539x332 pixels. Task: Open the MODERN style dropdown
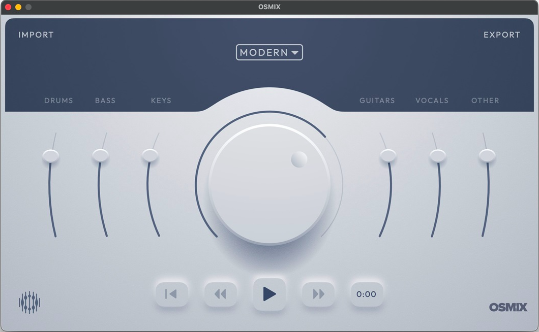pos(269,52)
